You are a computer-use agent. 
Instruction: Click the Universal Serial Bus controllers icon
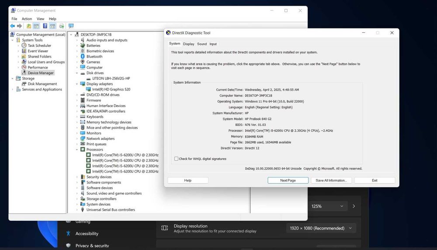(83, 210)
